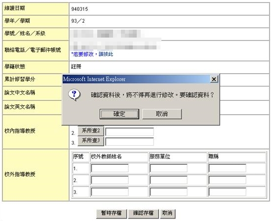Click the 系所查3 lookup button
The image size is (271, 221).
[91, 141]
